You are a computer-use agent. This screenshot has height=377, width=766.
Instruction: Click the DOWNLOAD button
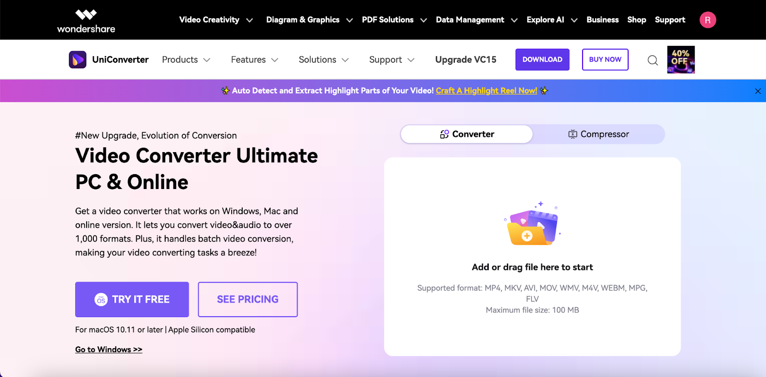(x=542, y=60)
